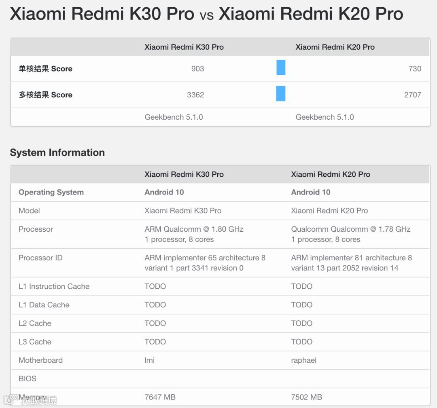Click the page title Xiaomi Redmi K30 Pro
The height and width of the screenshot is (408, 437).
tap(102, 14)
